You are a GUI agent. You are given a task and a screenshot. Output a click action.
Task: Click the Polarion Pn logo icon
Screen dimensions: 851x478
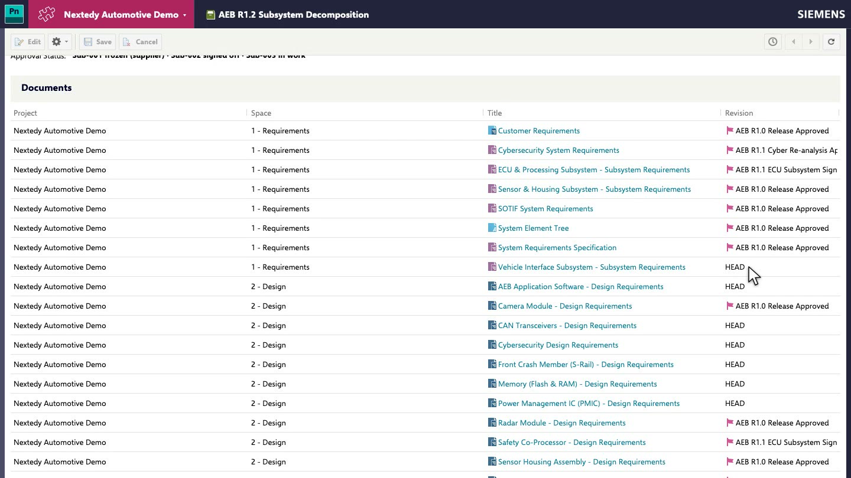tap(14, 14)
